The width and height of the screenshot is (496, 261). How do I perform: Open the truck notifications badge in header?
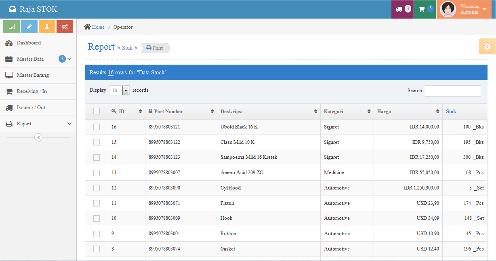click(x=402, y=9)
